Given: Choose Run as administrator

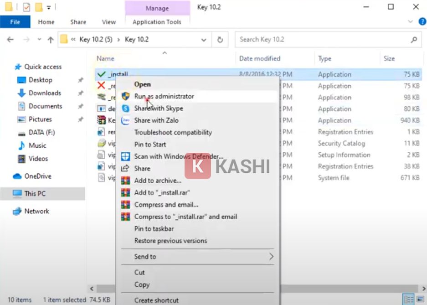Looking at the screenshot, I should (164, 96).
